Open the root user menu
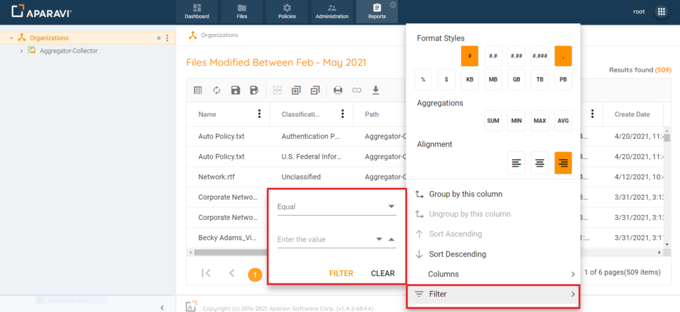The image size is (680, 312). 639,12
